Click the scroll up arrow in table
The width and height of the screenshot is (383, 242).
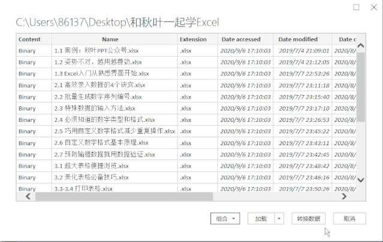(361, 45)
